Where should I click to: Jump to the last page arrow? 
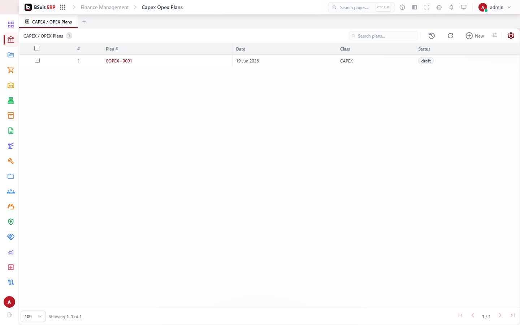pos(512,316)
